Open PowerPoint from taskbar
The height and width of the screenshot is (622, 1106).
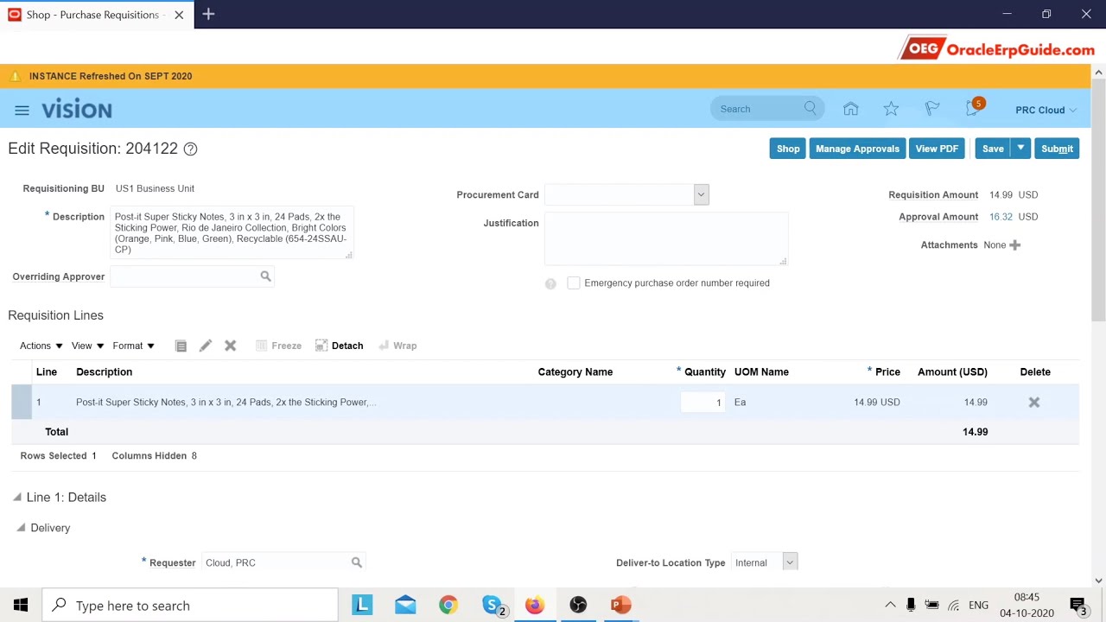[x=620, y=605]
